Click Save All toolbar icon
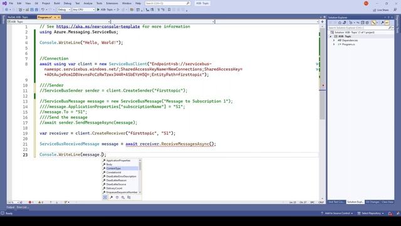The width and height of the screenshot is (401, 226). [36, 9]
